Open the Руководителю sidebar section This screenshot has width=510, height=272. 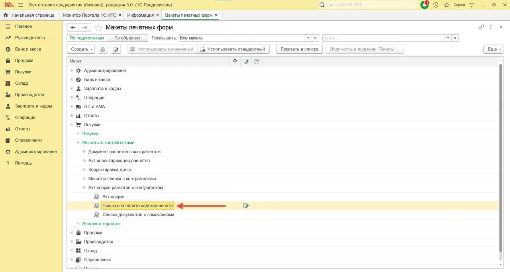(x=30, y=38)
